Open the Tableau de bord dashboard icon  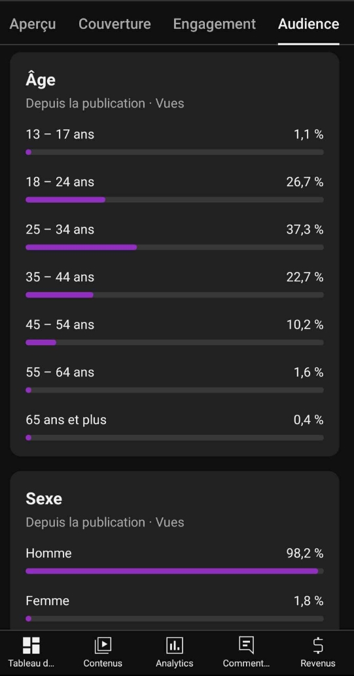31,645
